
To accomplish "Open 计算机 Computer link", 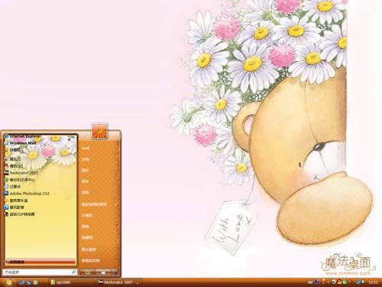I will pyautogui.click(x=87, y=215).
